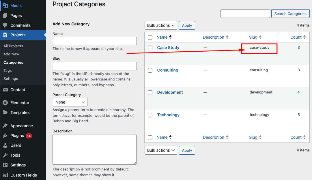Screen dimensions: 312x180
Task: Click the Appearance paintbrush icon
Action: click(5, 126)
